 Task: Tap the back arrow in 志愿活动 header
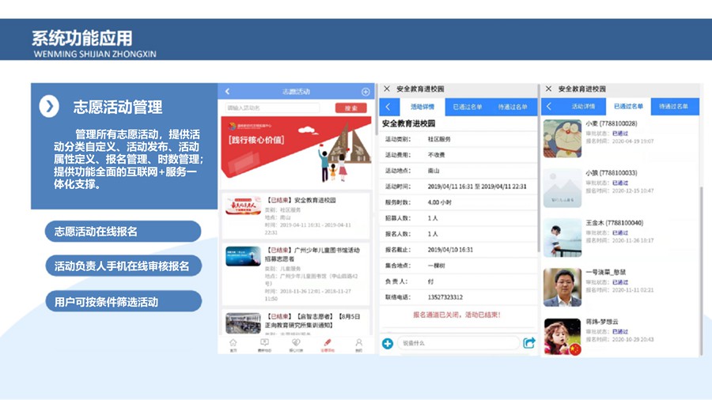click(x=228, y=92)
